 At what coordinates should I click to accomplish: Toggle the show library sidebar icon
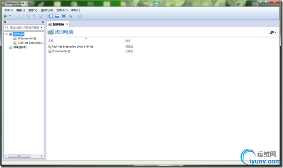coord(51,16)
